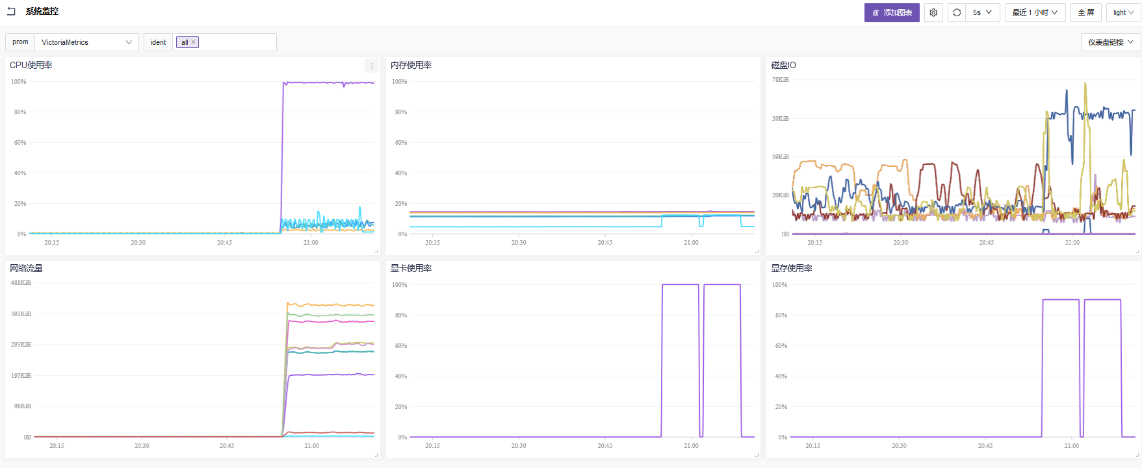Screen dimensions: 1142x468
Task: Click the 显存使用率 panel title
Action: pos(792,268)
